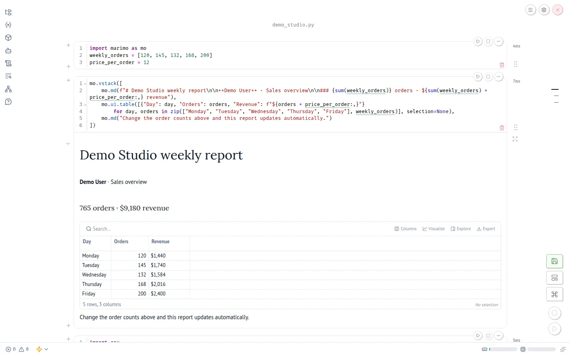Open the command palette button
Viewport: 570px width, 356px height.
(x=555, y=294)
